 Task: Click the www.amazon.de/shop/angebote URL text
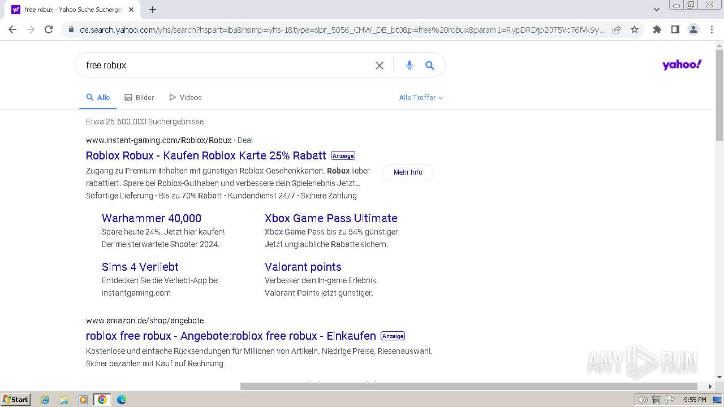point(145,321)
